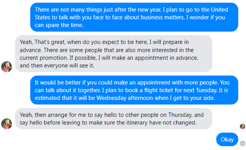Click the word "Thursday" in the gray message

click(x=180, y=115)
